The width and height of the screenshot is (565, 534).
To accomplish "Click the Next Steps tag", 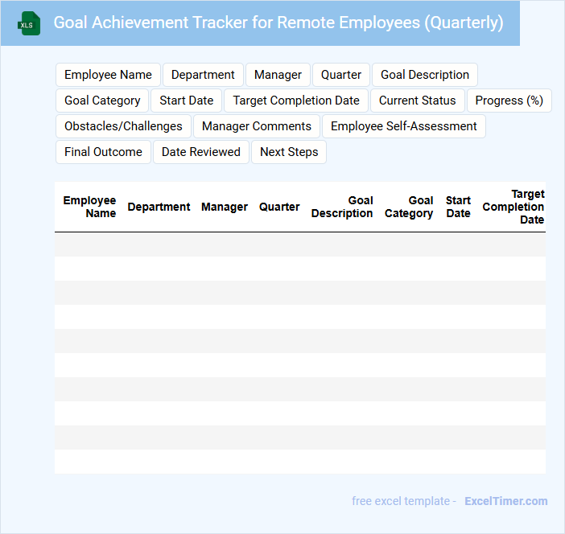I will (289, 152).
